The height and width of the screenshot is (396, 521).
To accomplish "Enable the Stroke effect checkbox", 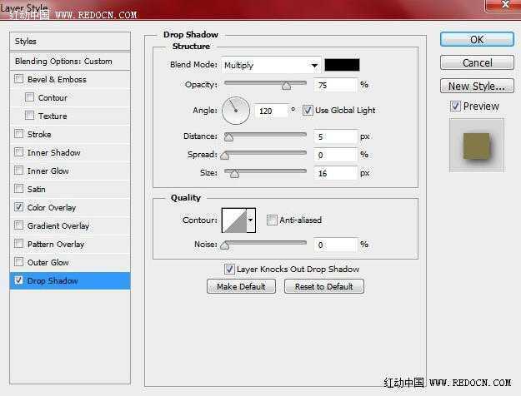I will (19, 134).
